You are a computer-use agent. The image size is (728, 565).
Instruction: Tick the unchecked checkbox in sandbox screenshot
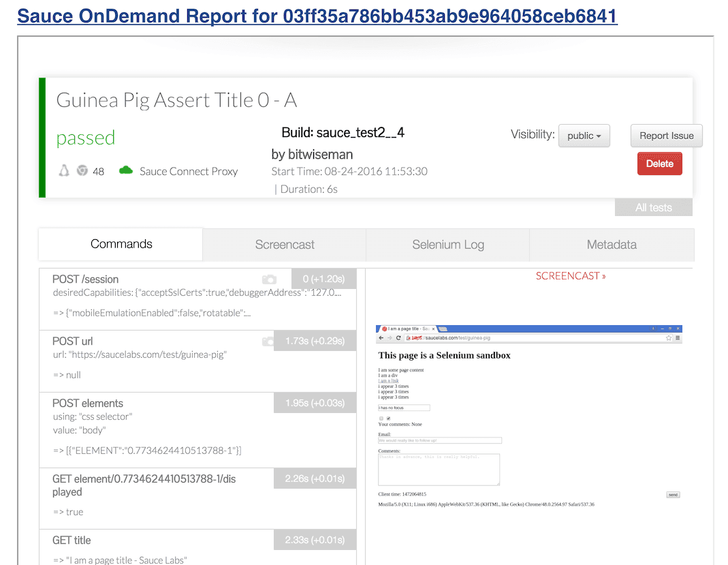(381, 418)
